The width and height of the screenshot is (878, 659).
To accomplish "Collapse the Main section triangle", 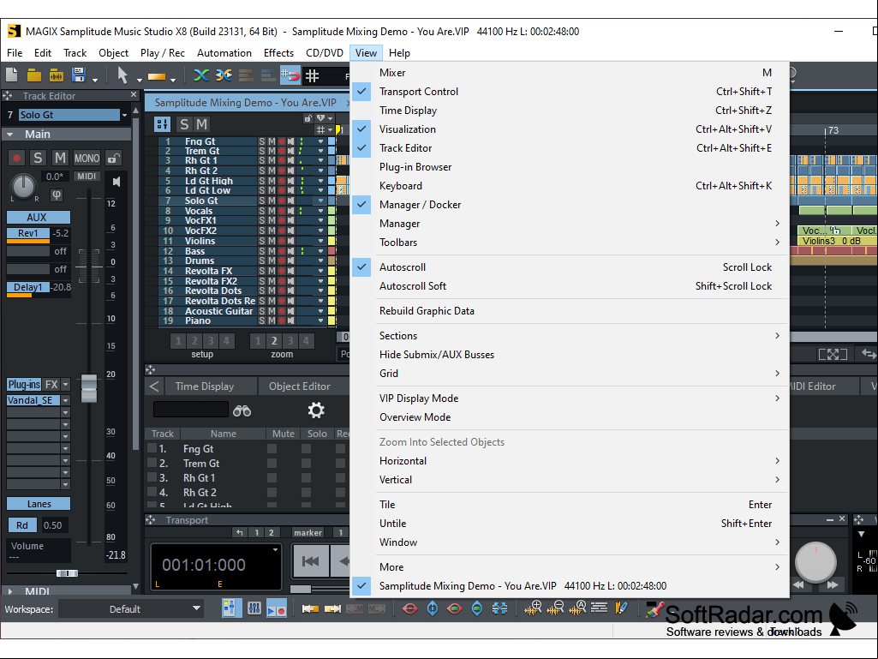I will pyautogui.click(x=10, y=135).
